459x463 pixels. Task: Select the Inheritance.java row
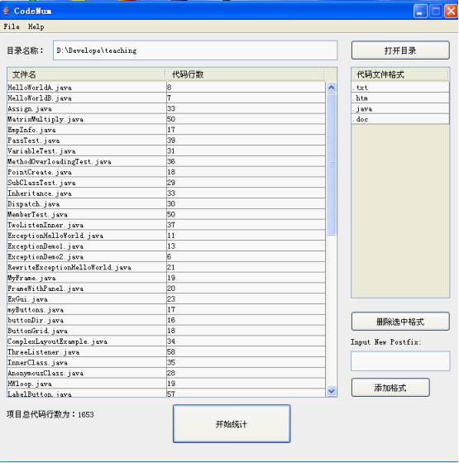pos(166,193)
